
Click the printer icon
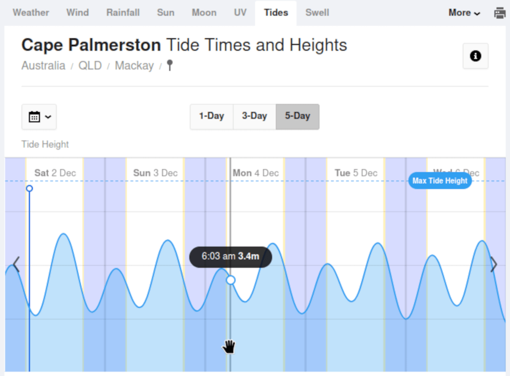tap(500, 13)
